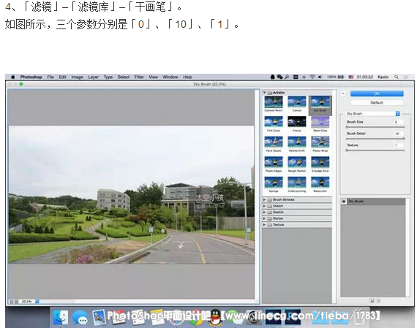The width and height of the screenshot is (417, 328).
Task: Click the WeChat menu bar icon
Action: coord(279,77)
